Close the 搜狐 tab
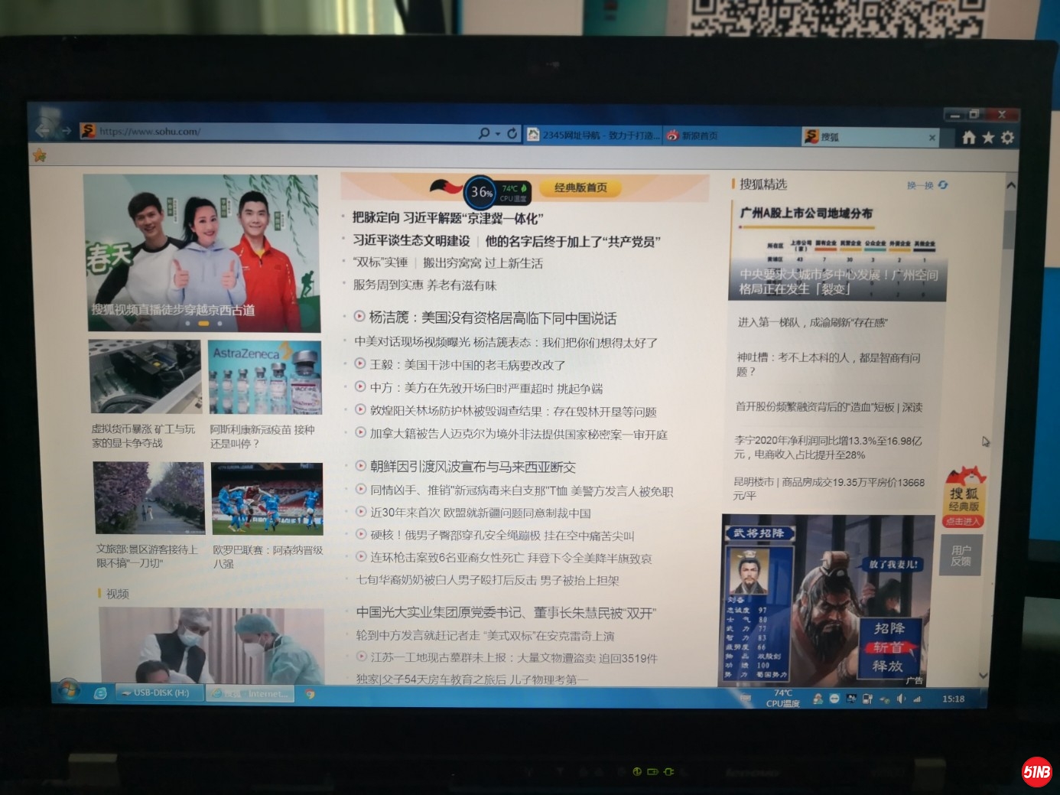Viewport: 1060px width, 795px height. [x=932, y=138]
